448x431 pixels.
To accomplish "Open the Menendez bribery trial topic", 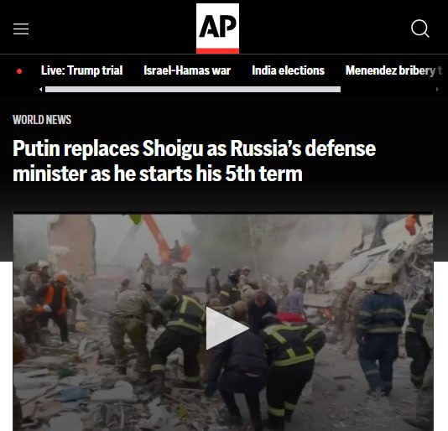I will (x=393, y=70).
